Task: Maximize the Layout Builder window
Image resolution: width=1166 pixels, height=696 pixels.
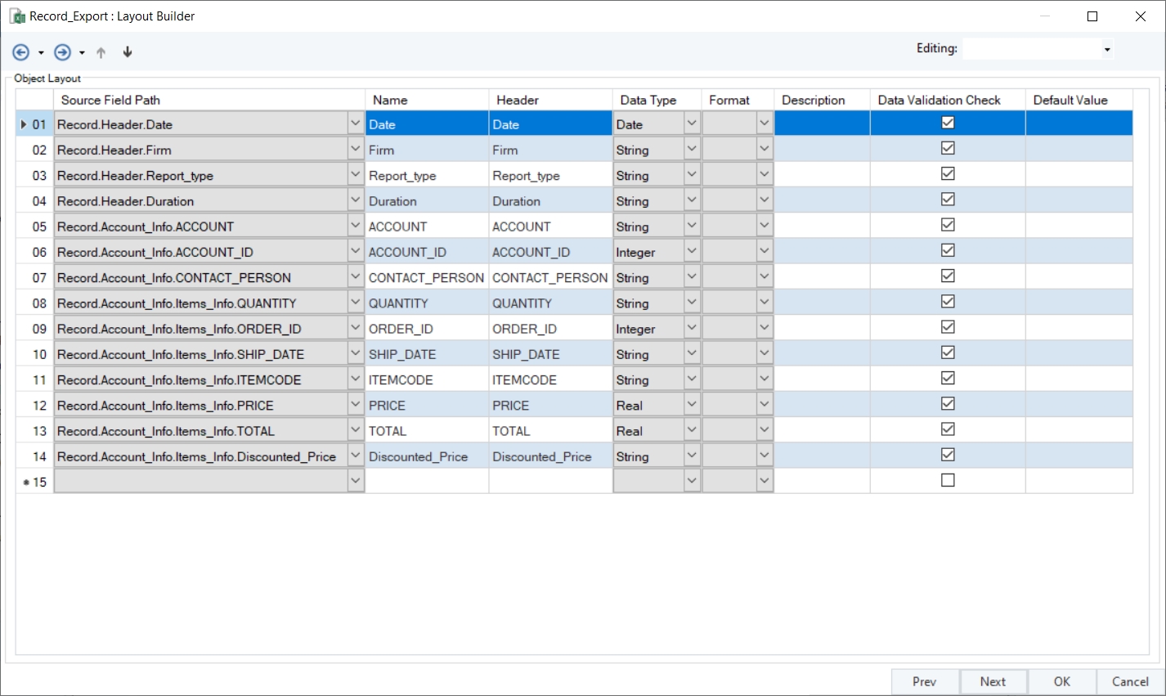Action: [1092, 16]
